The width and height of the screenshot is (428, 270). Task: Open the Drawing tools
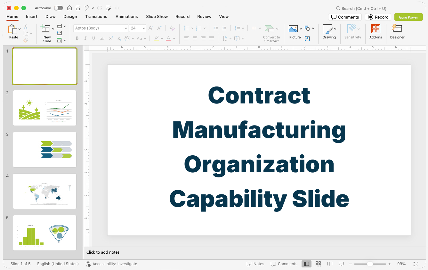pos(329,32)
